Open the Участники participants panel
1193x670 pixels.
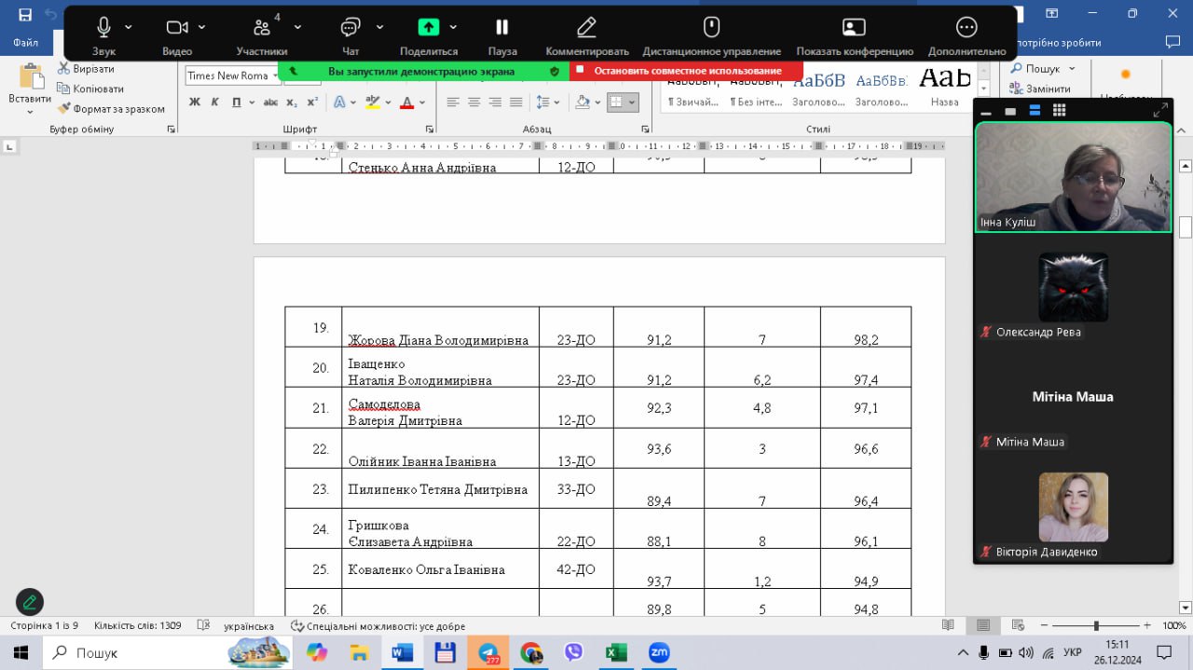tap(262, 28)
